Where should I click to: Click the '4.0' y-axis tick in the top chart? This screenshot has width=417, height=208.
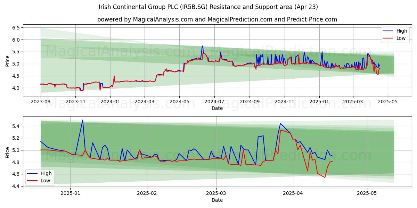point(16,88)
